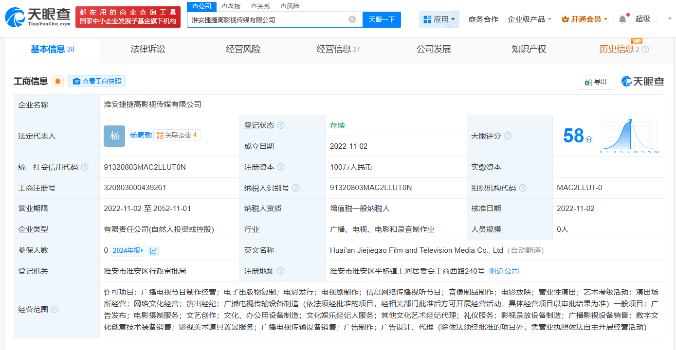Image resolution: width=676 pixels, height=350 pixels.
Task: Open the 附近公司 link near registered address
Action: point(504,271)
